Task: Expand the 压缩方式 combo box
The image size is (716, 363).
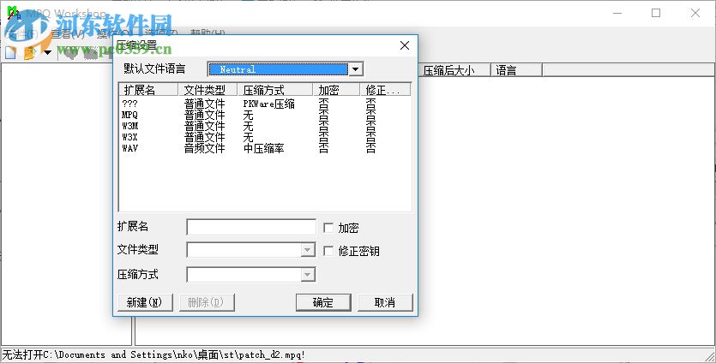Action: click(x=308, y=275)
